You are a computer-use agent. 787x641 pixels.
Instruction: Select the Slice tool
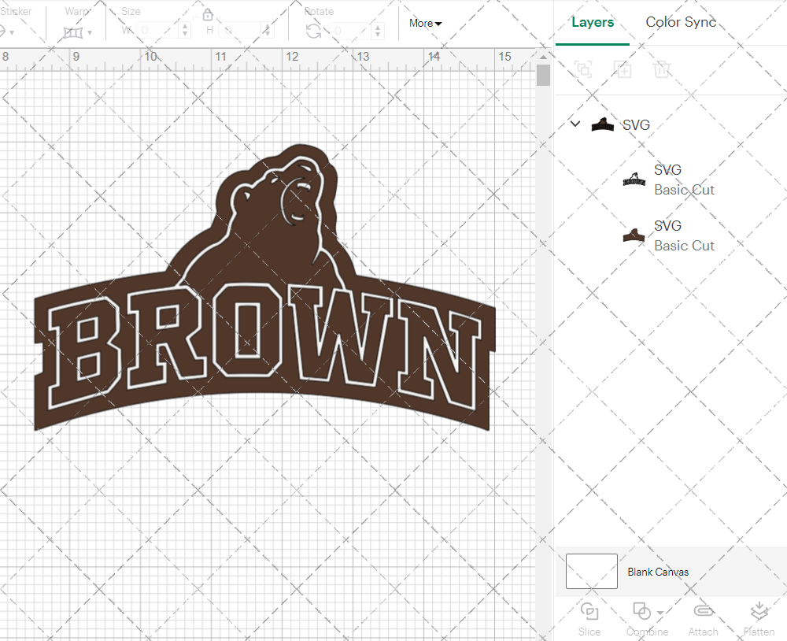pos(589,618)
